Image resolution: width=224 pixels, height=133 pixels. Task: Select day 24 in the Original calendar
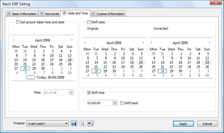[123, 67]
